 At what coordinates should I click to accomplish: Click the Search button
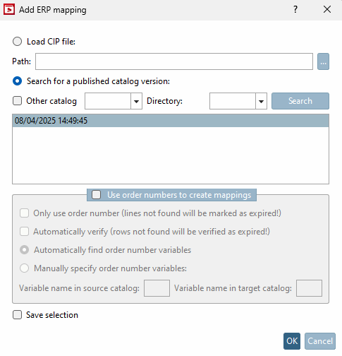coord(300,101)
